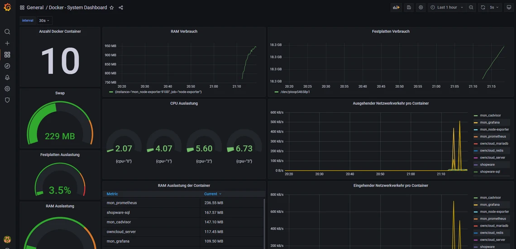Click the RAM Verbrauch panel title

coord(184,31)
